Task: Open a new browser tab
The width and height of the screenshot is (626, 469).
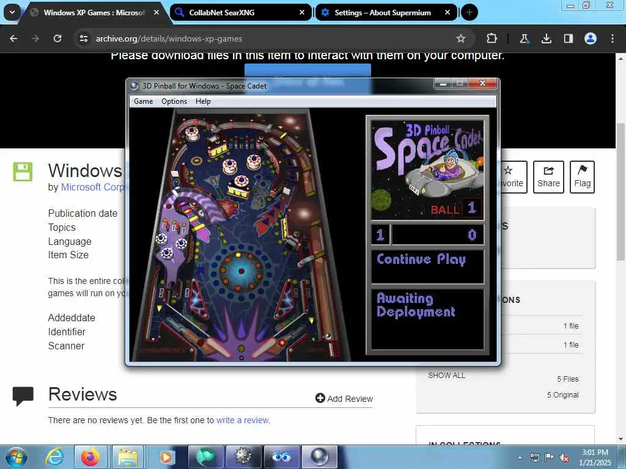Action: 469,12
